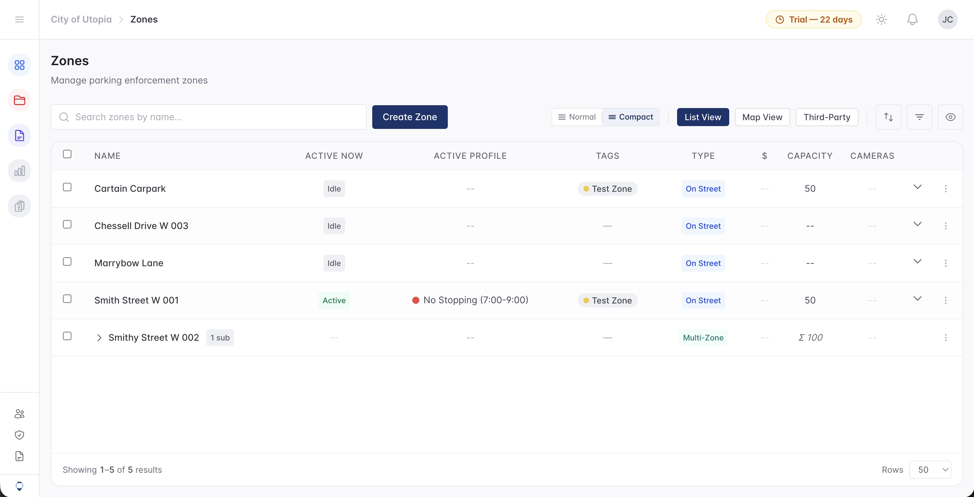Viewport: 974px width, 497px height.
Task: Expand the Chessell Drive W 003 row chevron
Action: click(917, 224)
